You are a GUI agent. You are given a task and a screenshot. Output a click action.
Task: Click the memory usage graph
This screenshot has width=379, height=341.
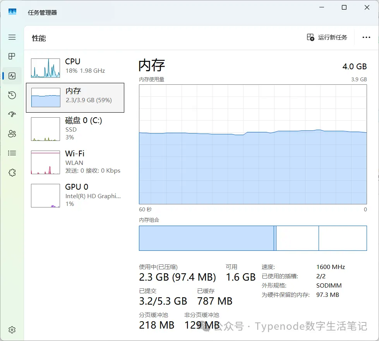(253, 144)
